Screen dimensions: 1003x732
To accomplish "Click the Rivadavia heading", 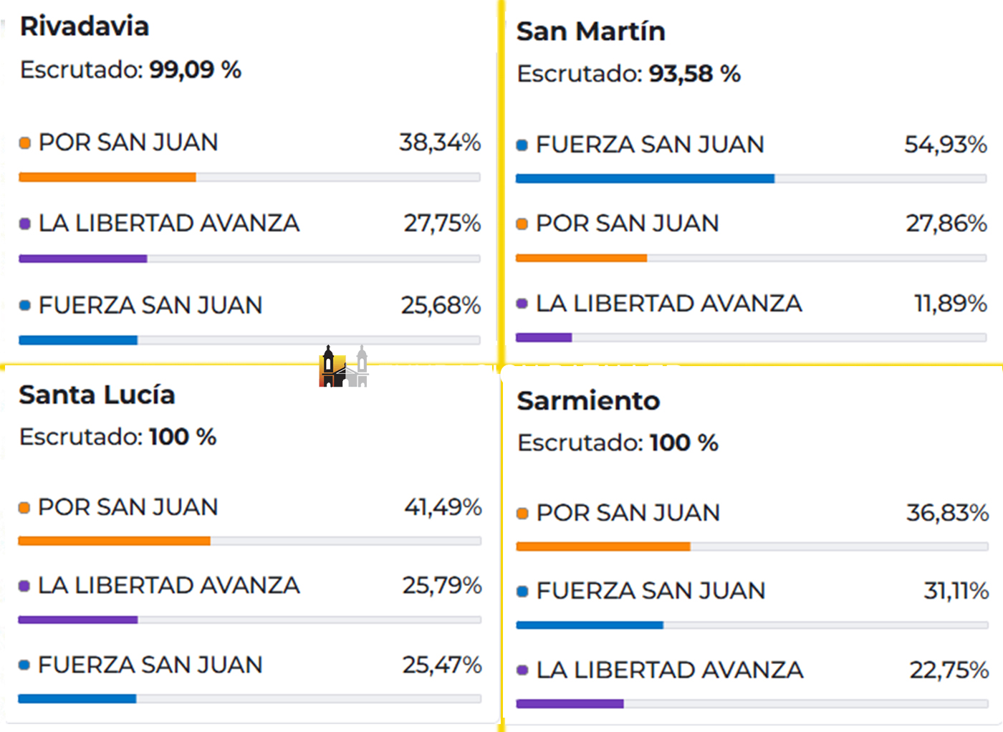I will point(85,27).
